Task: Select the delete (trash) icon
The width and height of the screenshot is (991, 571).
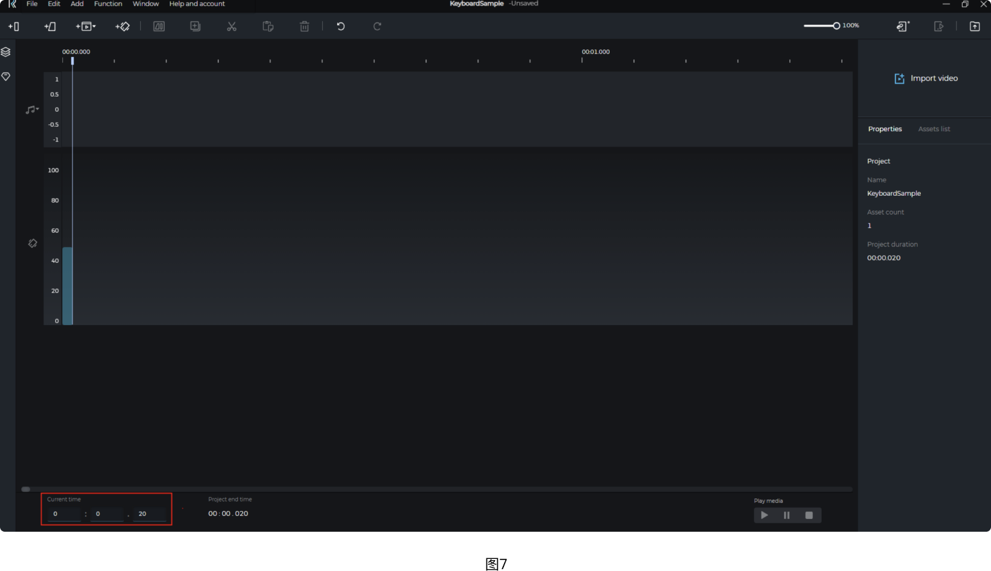Action: pos(304,26)
